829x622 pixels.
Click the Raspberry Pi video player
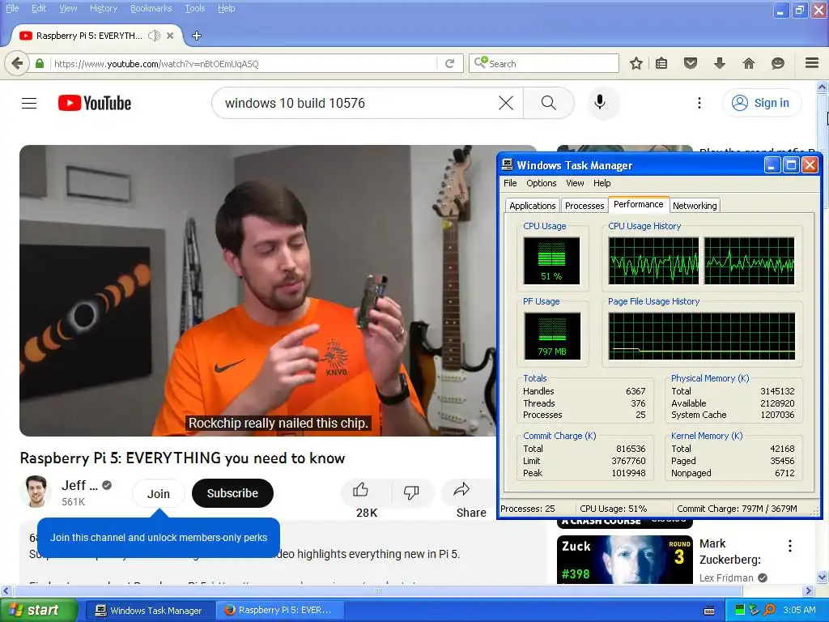coord(257,291)
